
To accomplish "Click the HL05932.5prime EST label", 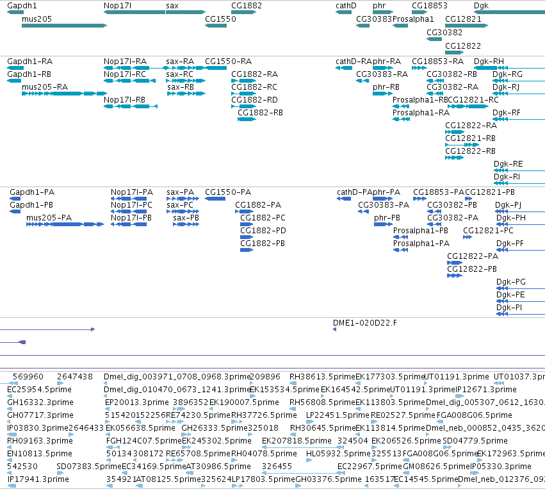I will (x=338, y=454).
